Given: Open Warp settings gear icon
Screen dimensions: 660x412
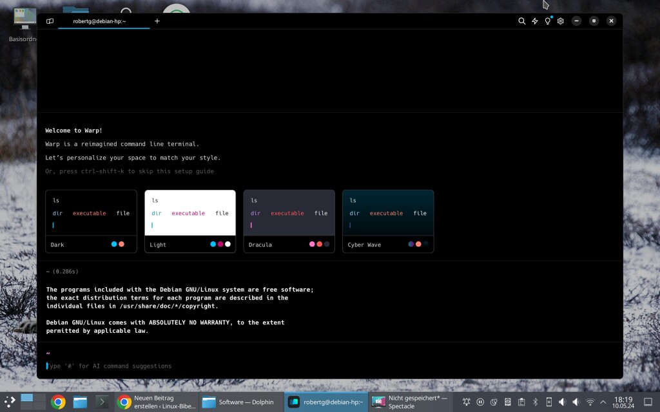Looking at the screenshot, I should [560, 21].
